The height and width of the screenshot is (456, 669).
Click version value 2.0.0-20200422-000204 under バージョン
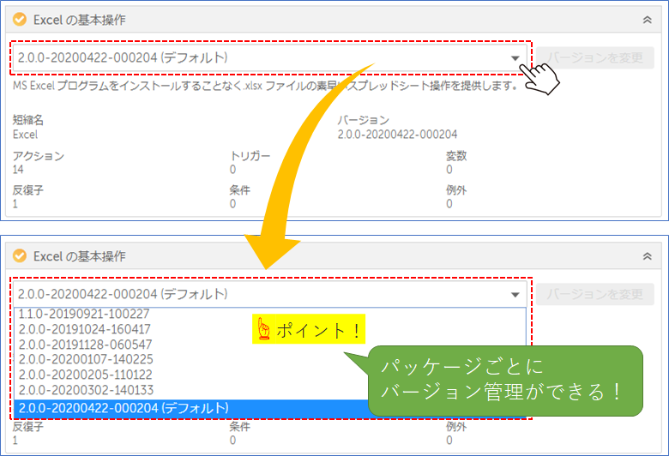point(397,135)
